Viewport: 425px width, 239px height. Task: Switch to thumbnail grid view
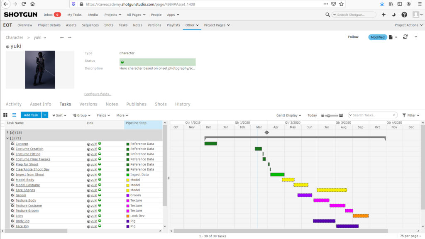click(5, 115)
